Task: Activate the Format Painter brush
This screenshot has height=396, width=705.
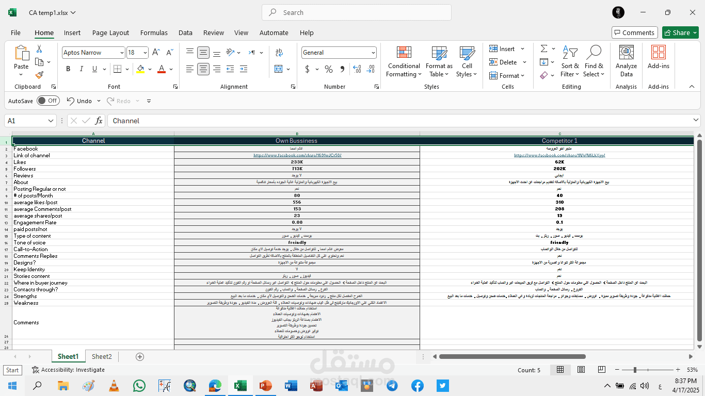Action: point(39,75)
